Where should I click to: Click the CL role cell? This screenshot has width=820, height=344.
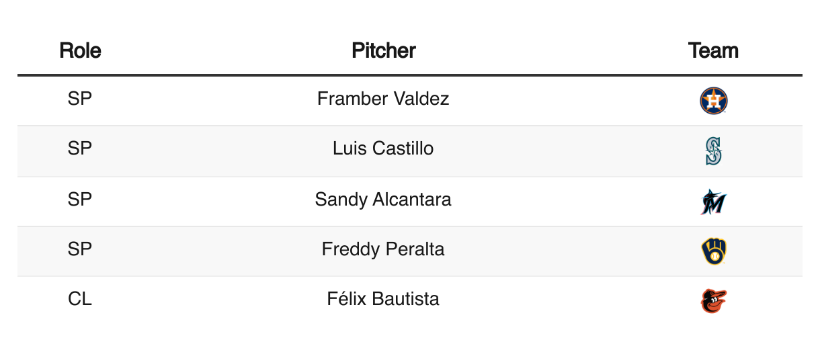80,299
